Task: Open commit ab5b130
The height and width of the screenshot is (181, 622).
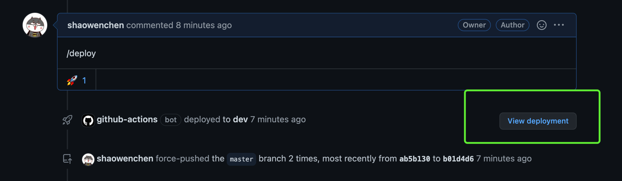Action: click(x=415, y=159)
